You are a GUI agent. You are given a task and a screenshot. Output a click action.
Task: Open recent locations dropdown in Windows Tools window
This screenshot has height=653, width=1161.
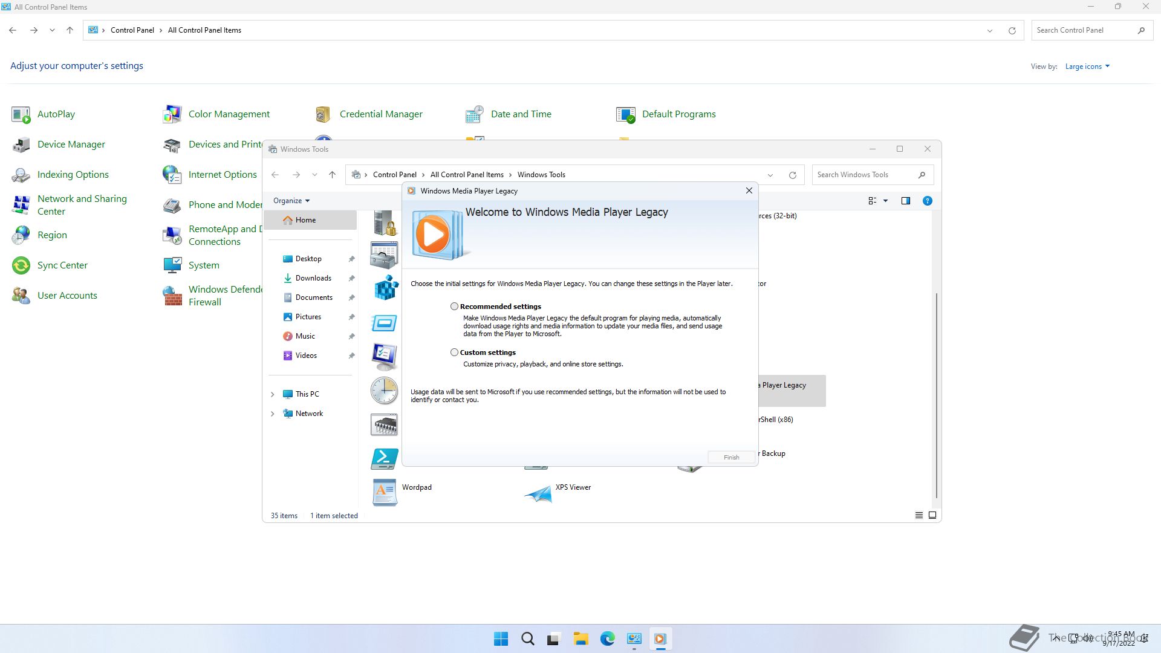(314, 175)
